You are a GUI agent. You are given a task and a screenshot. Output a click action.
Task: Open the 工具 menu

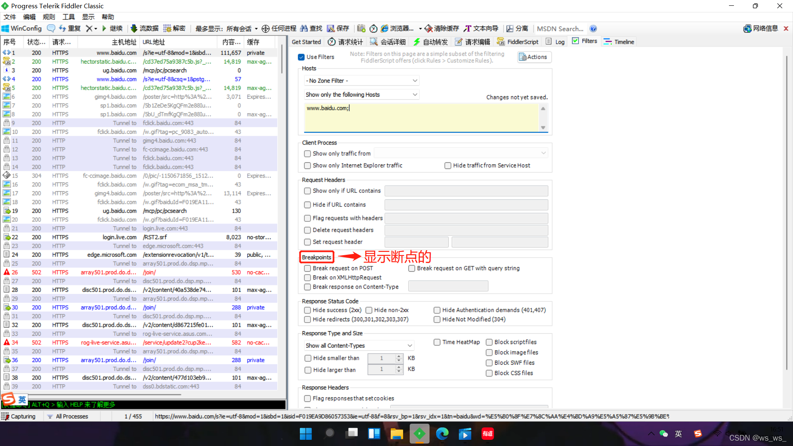click(69, 17)
